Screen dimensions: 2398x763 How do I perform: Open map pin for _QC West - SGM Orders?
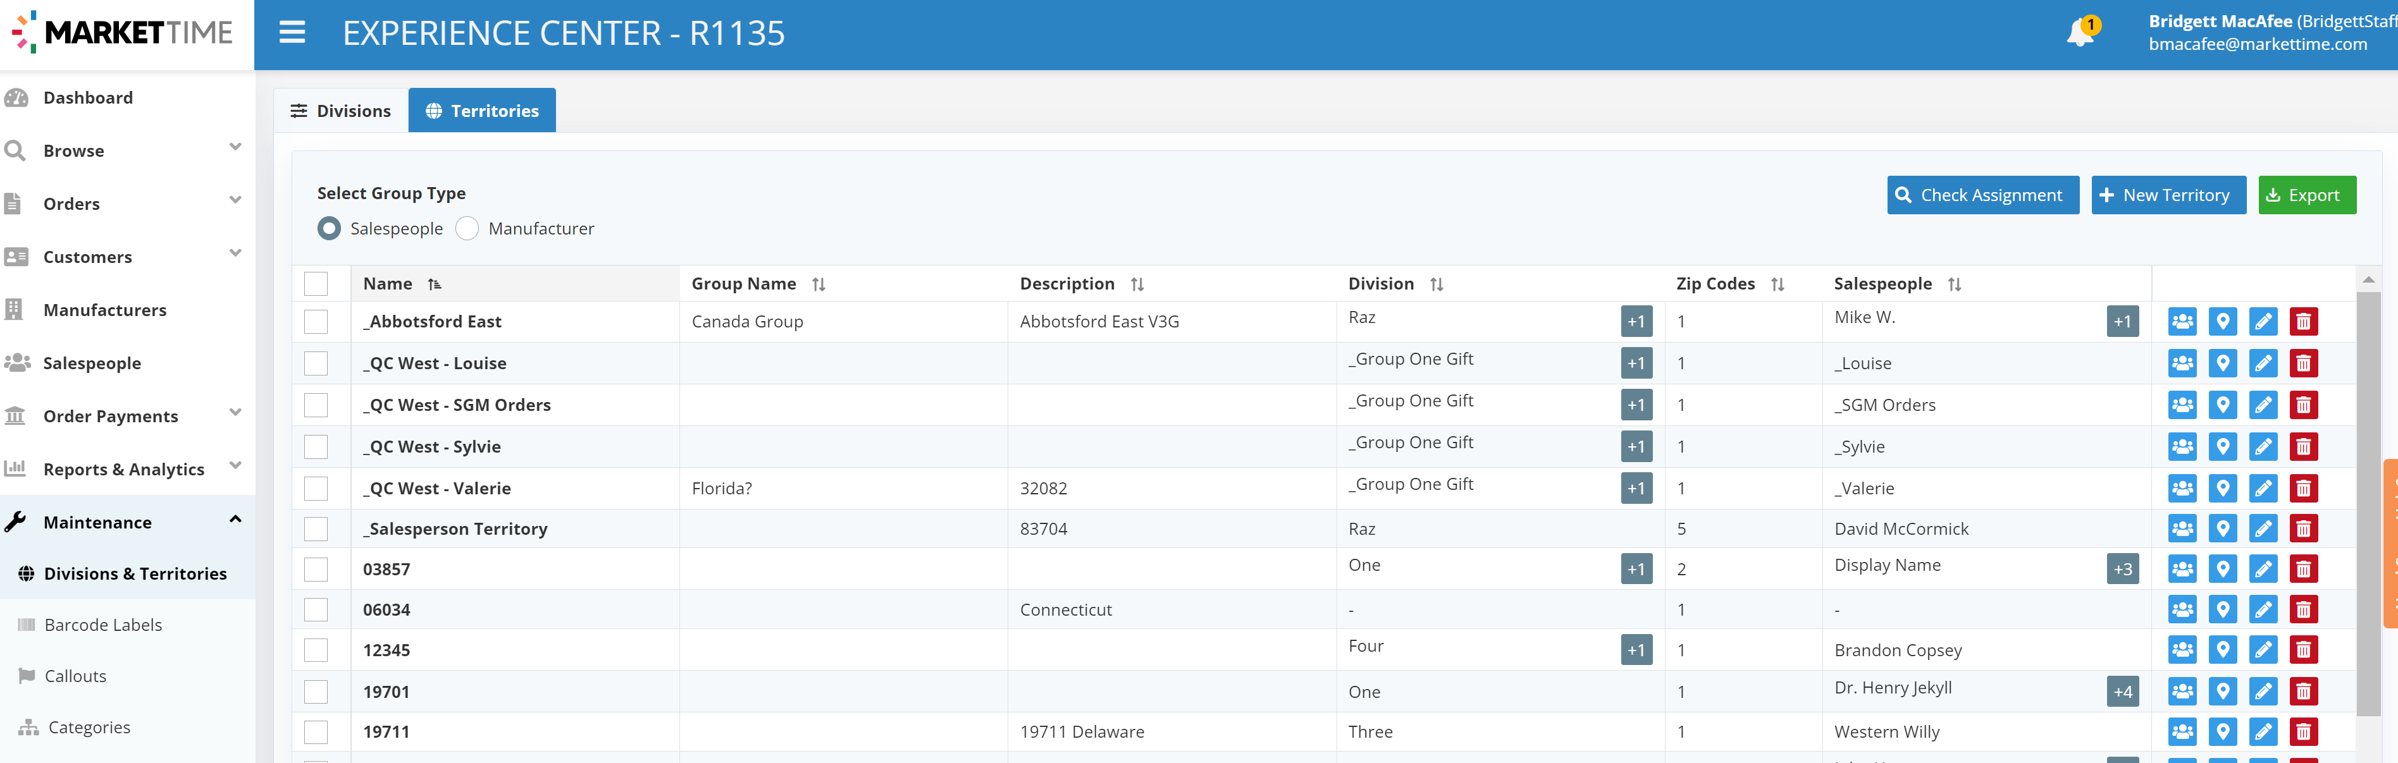[2222, 406]
